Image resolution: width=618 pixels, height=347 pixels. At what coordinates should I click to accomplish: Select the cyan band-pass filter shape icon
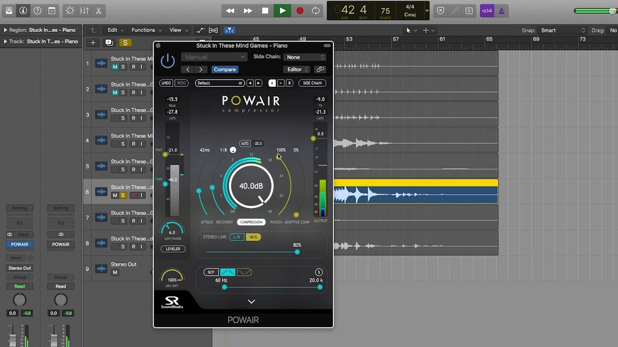point(227,272)
